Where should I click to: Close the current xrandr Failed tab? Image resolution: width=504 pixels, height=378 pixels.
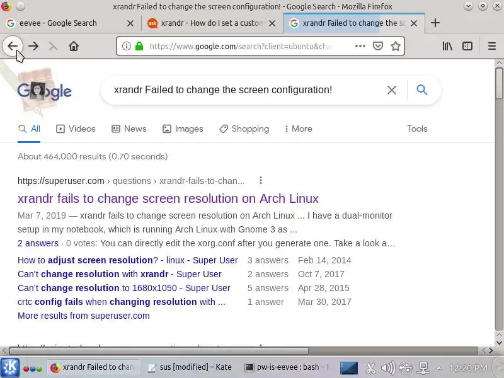[414, 23]
